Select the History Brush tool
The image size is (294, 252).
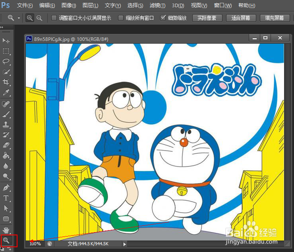click(x=6, y=135)
